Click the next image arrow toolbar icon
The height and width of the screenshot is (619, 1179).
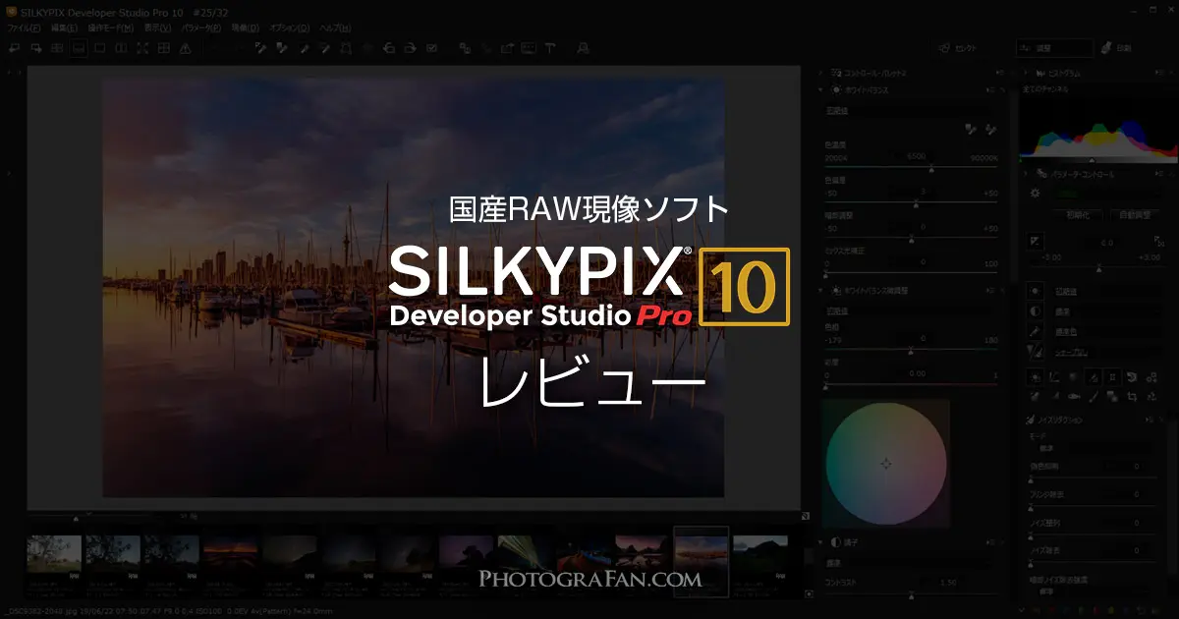pyautogui.click(x=35, y=48)
